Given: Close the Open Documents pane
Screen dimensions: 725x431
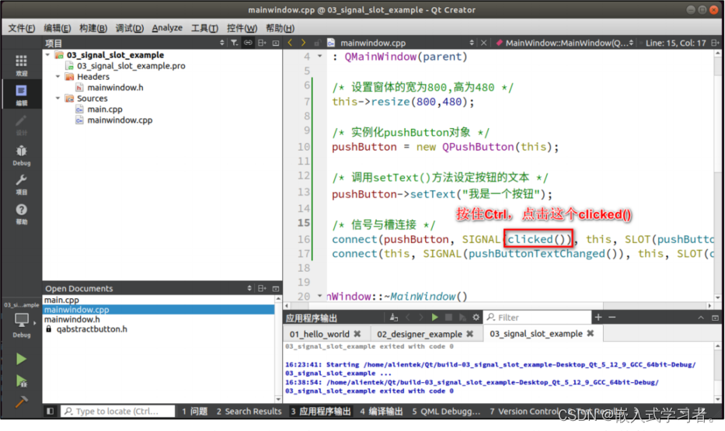Looking at the screenshot, I should point(276,288).
